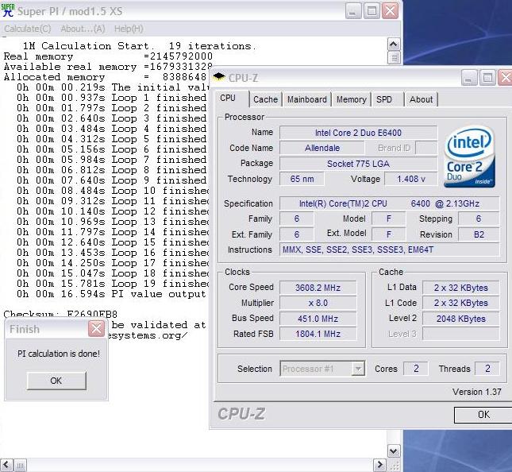This screenshot has height=472, width=512.
Task: Click OK in the Finish dialog
Action: [56, 381]
